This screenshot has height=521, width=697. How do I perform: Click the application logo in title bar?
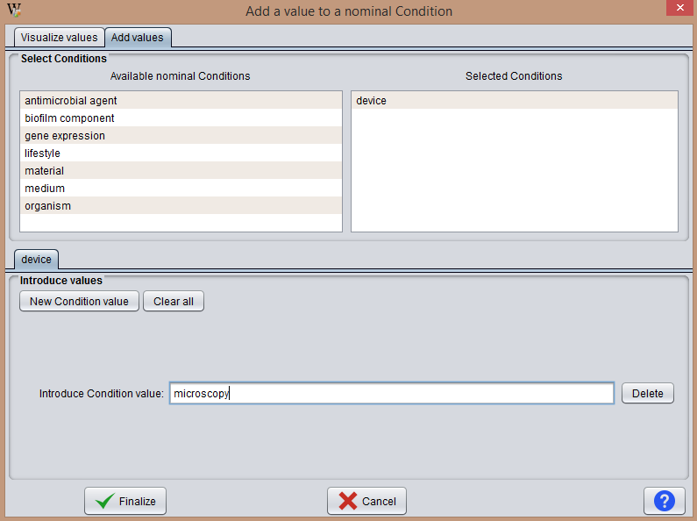(x=14, y=10)
